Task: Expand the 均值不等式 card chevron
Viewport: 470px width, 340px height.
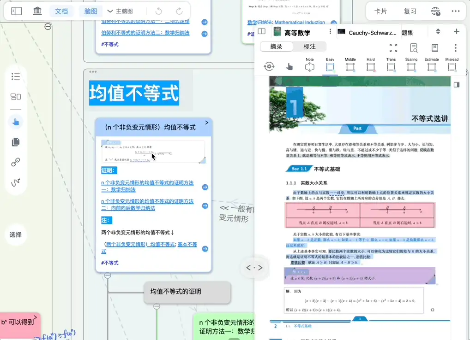Action: click(x=206, y=123)
